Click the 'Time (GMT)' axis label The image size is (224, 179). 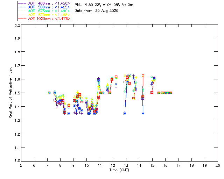[x=119, y=170]
